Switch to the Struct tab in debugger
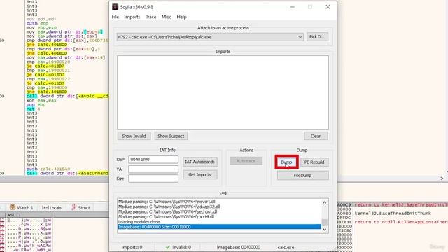The image size is (448, 252). [x=80, y=207]
